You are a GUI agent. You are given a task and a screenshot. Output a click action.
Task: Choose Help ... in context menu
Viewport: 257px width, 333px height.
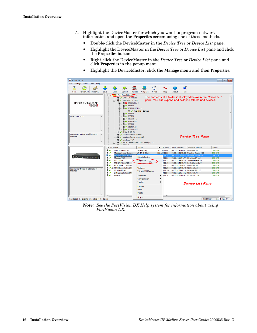[140, 197]
